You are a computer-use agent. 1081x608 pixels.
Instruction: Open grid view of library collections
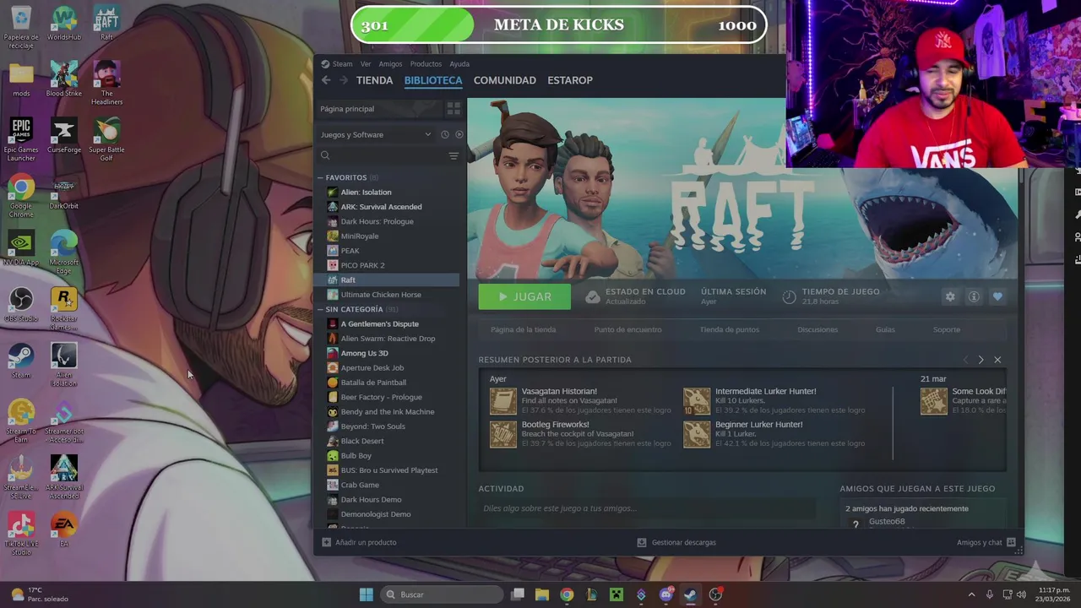[x=454, y=109]
